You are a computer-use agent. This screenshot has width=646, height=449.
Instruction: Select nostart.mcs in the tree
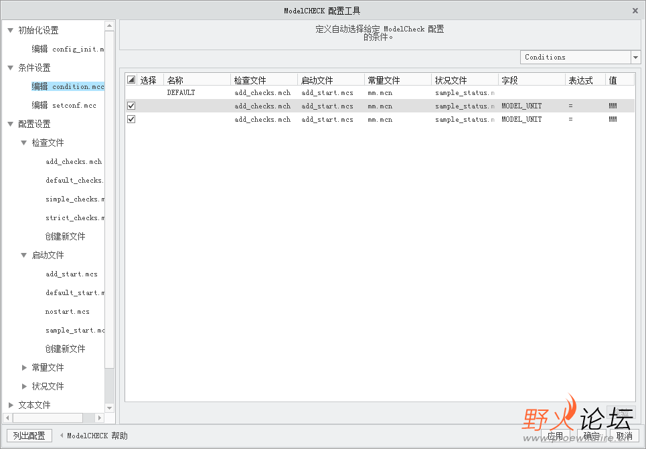click(x=67, y=311)
